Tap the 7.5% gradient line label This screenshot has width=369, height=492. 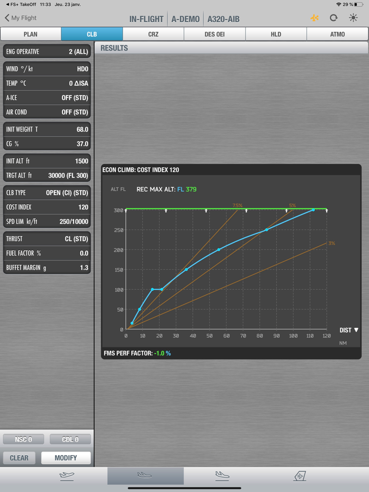pos(237,206)
